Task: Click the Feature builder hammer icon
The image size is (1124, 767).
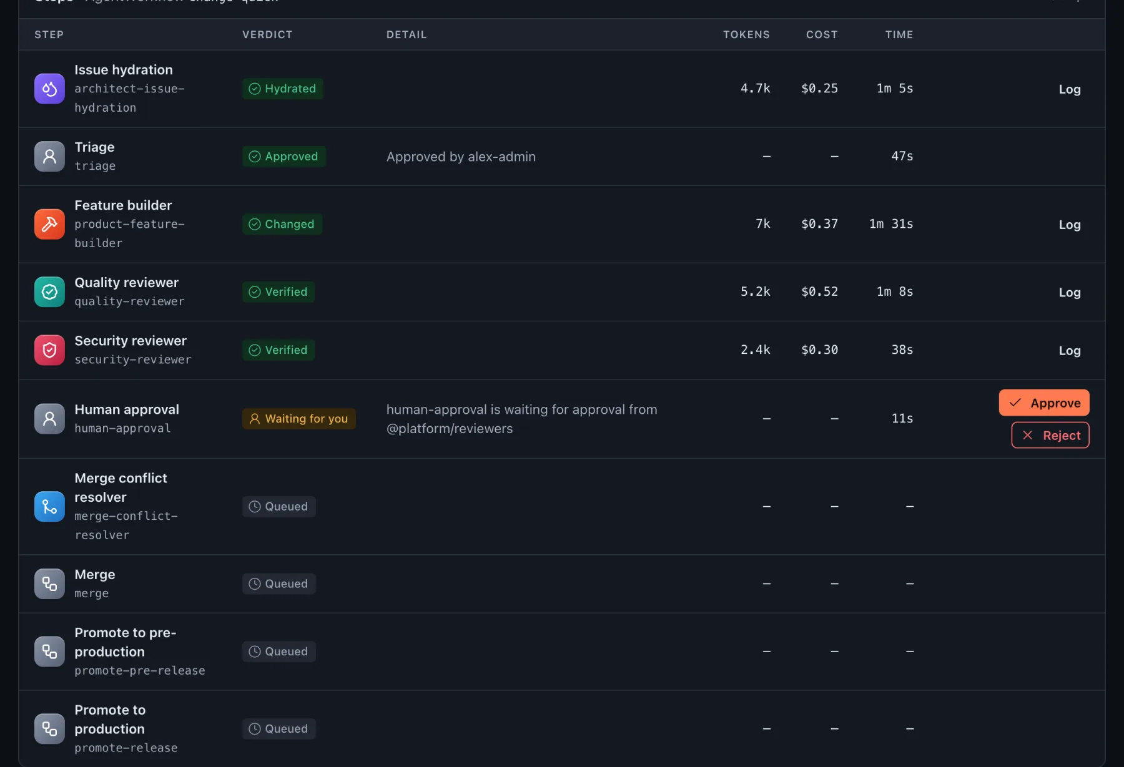Action: [x=49, y=224]
